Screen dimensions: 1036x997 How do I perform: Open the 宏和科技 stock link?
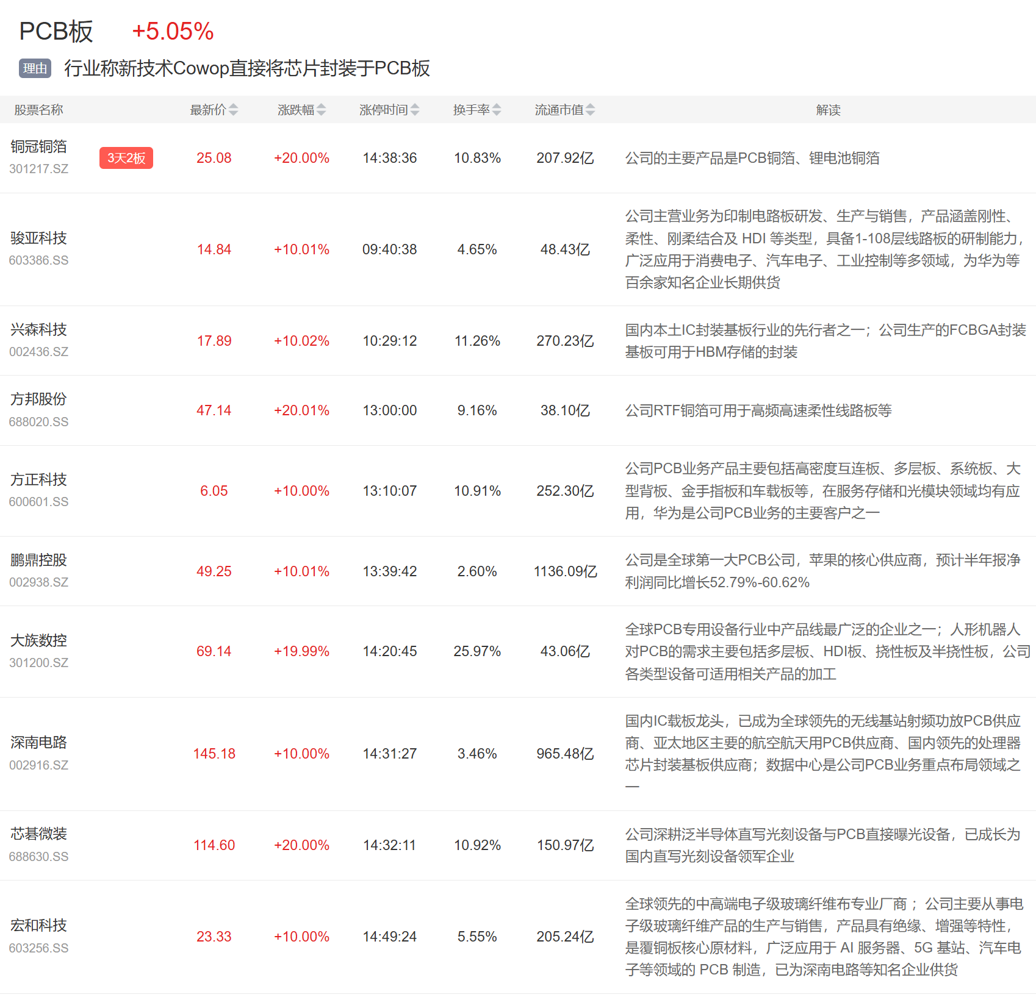[x=38, y=925]
